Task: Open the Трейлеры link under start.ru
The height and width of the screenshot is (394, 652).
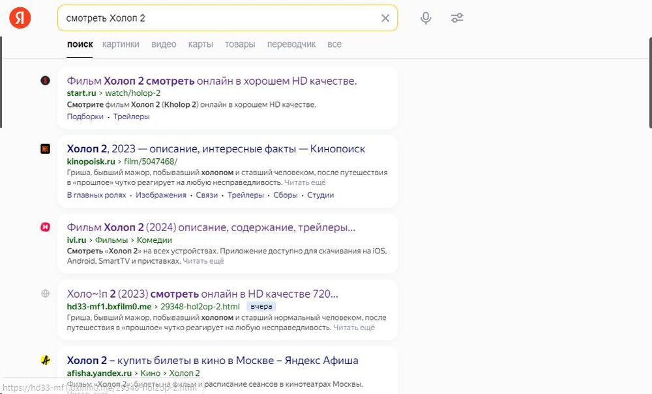Action: [132, 117]
